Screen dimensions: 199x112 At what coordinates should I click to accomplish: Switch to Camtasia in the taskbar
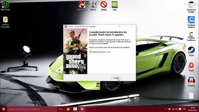[75, 109]
